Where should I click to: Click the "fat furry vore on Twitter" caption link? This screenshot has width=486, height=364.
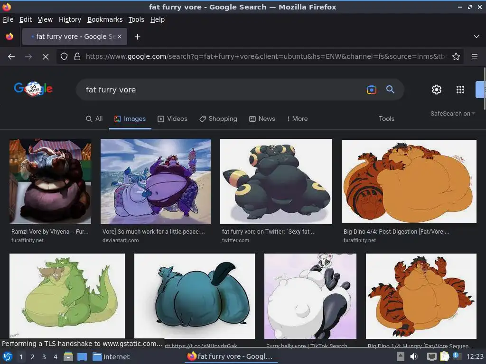tap(269, 231)
